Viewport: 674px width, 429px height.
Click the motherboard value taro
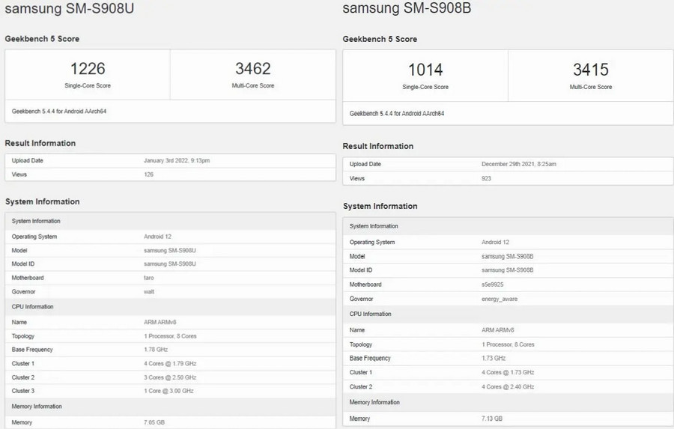click(148, 277)
